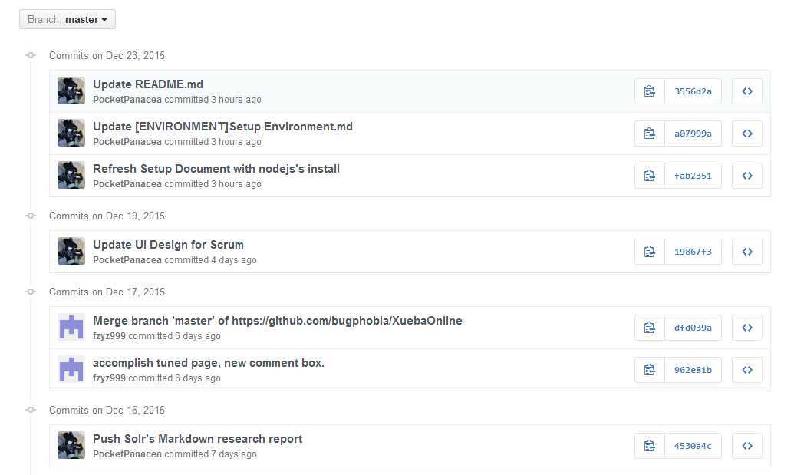
Task: Copy commit hash for 962e81b
Action: click(650, 370)
